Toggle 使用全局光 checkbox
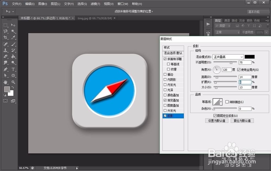271x171 pixels. 239,70
